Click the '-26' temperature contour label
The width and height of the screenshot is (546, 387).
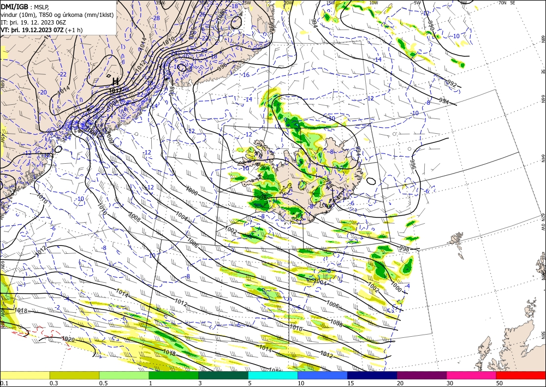[202, 14]
